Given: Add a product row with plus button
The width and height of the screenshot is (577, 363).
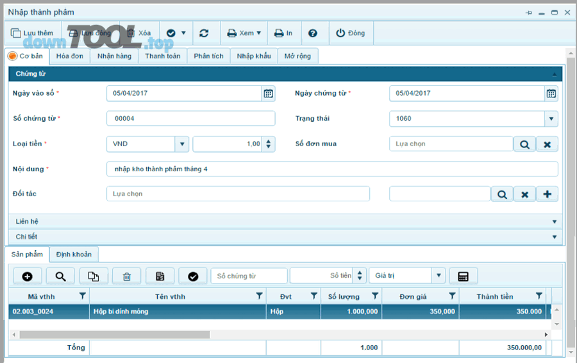Looking at the screenshot, I should (28, 276).
